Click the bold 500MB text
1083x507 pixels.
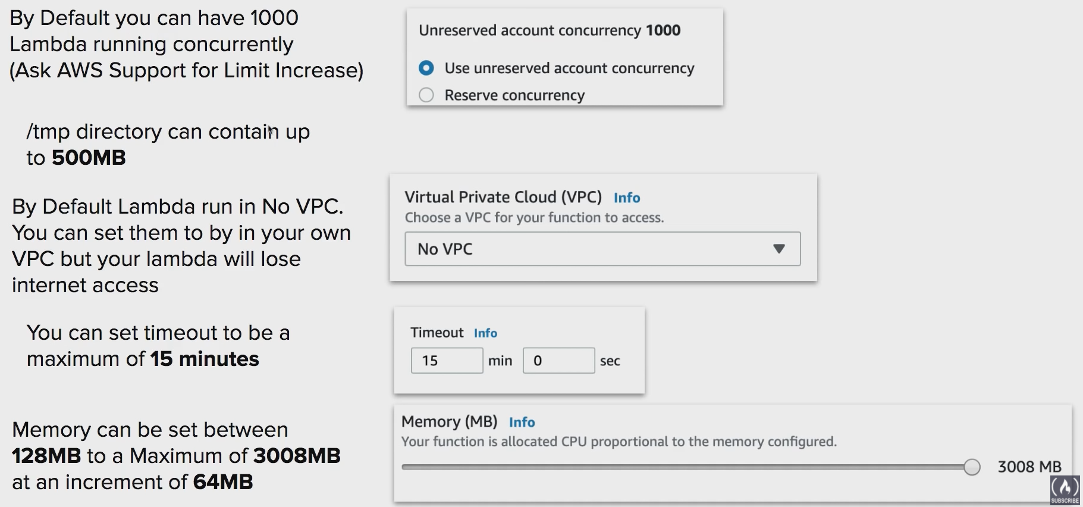[89, 158]
